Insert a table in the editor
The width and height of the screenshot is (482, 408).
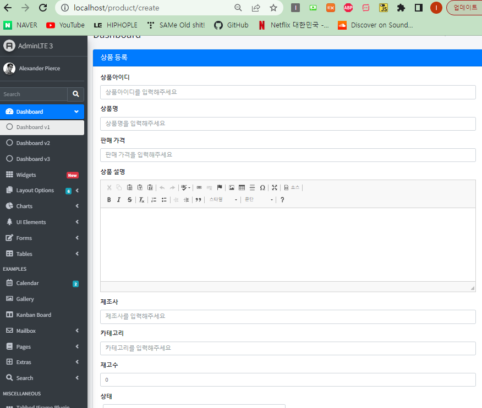click(242, 187)
